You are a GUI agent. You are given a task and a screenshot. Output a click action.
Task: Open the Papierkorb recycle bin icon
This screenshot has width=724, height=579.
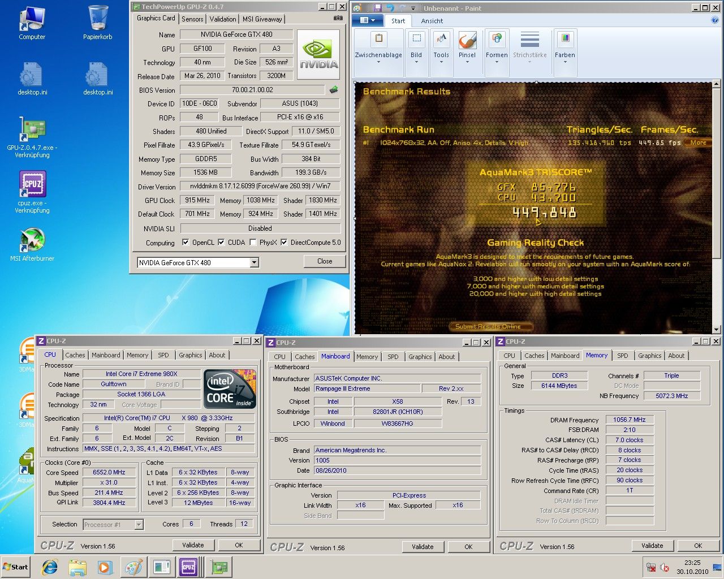[98, 23]
